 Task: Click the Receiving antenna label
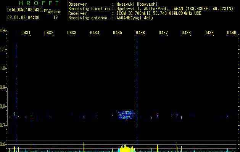(x=88, y=18)
